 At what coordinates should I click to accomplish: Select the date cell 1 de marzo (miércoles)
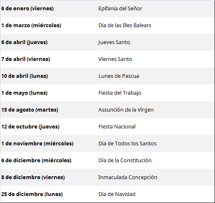[x=31, y=26]
